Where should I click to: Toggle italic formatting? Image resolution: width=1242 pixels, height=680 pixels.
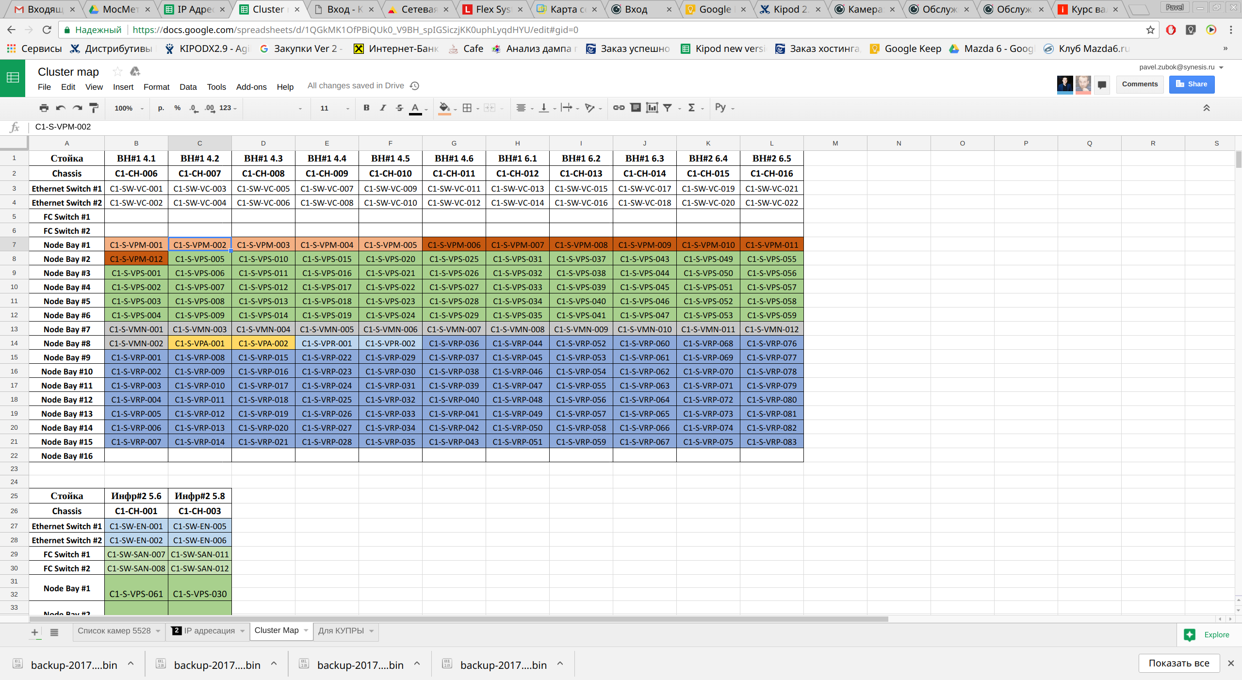click(383, 108)
